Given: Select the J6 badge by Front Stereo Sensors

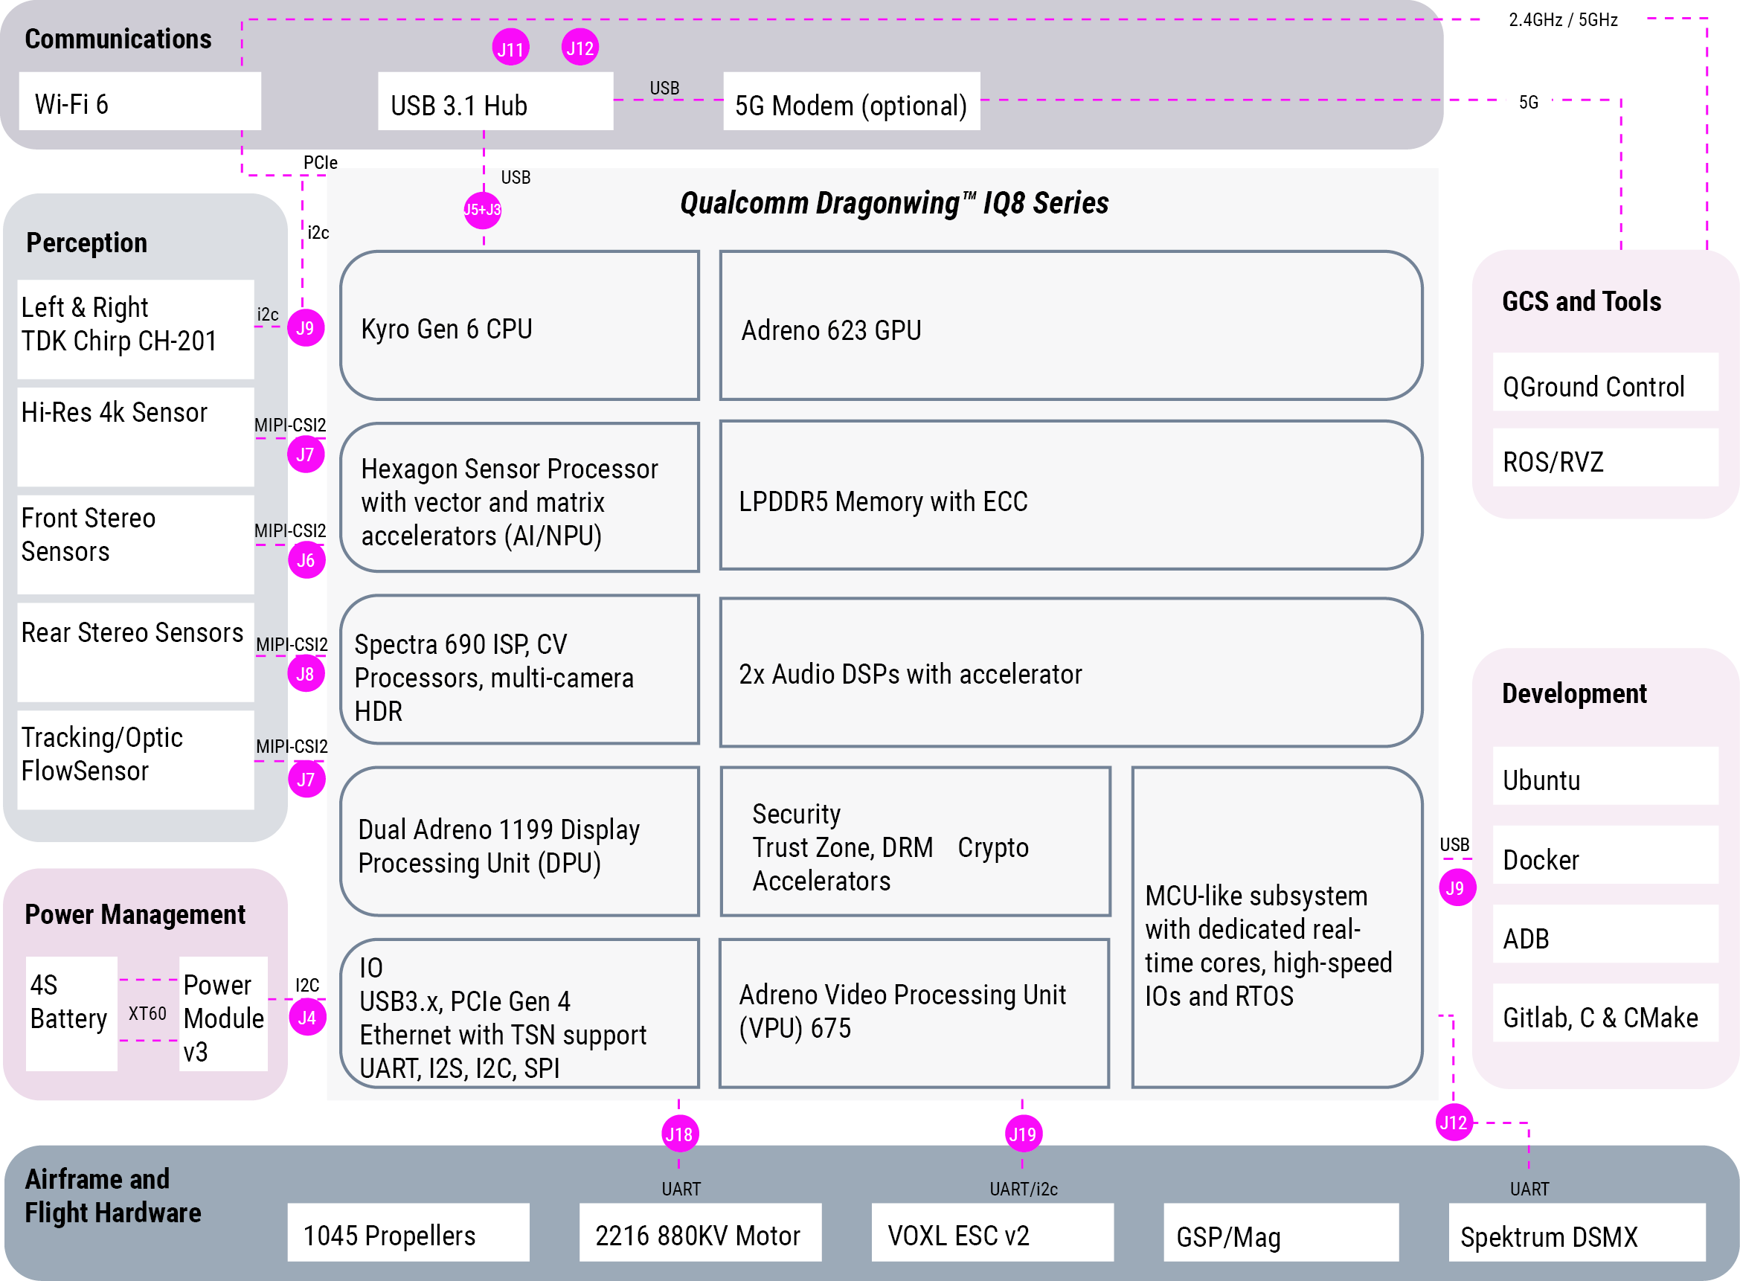Looking at the screenshot, I should pyautogui.click(x=306, y=560).
